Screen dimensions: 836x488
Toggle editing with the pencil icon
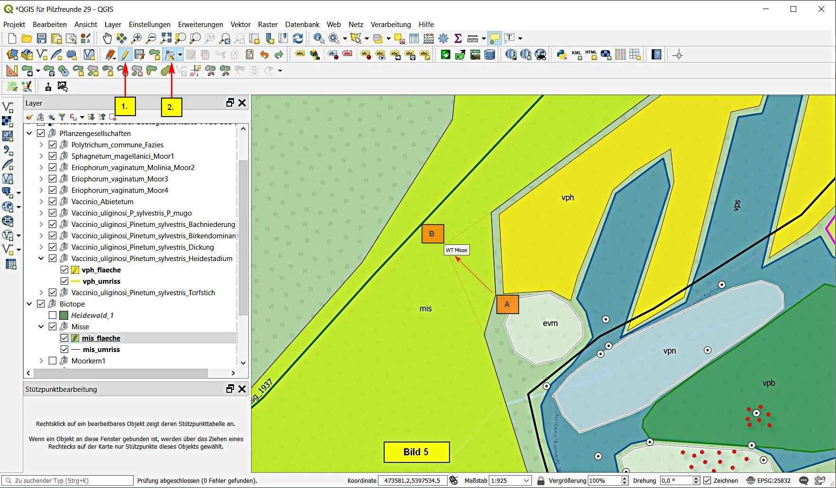point(125,54)
